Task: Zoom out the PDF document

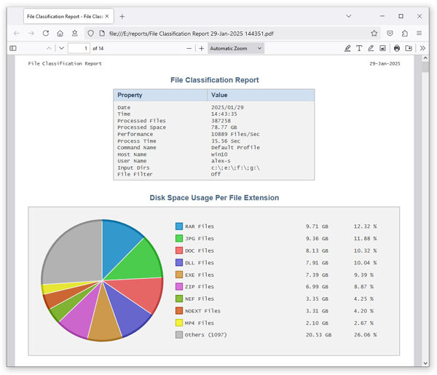Action: tap(189, 48)
